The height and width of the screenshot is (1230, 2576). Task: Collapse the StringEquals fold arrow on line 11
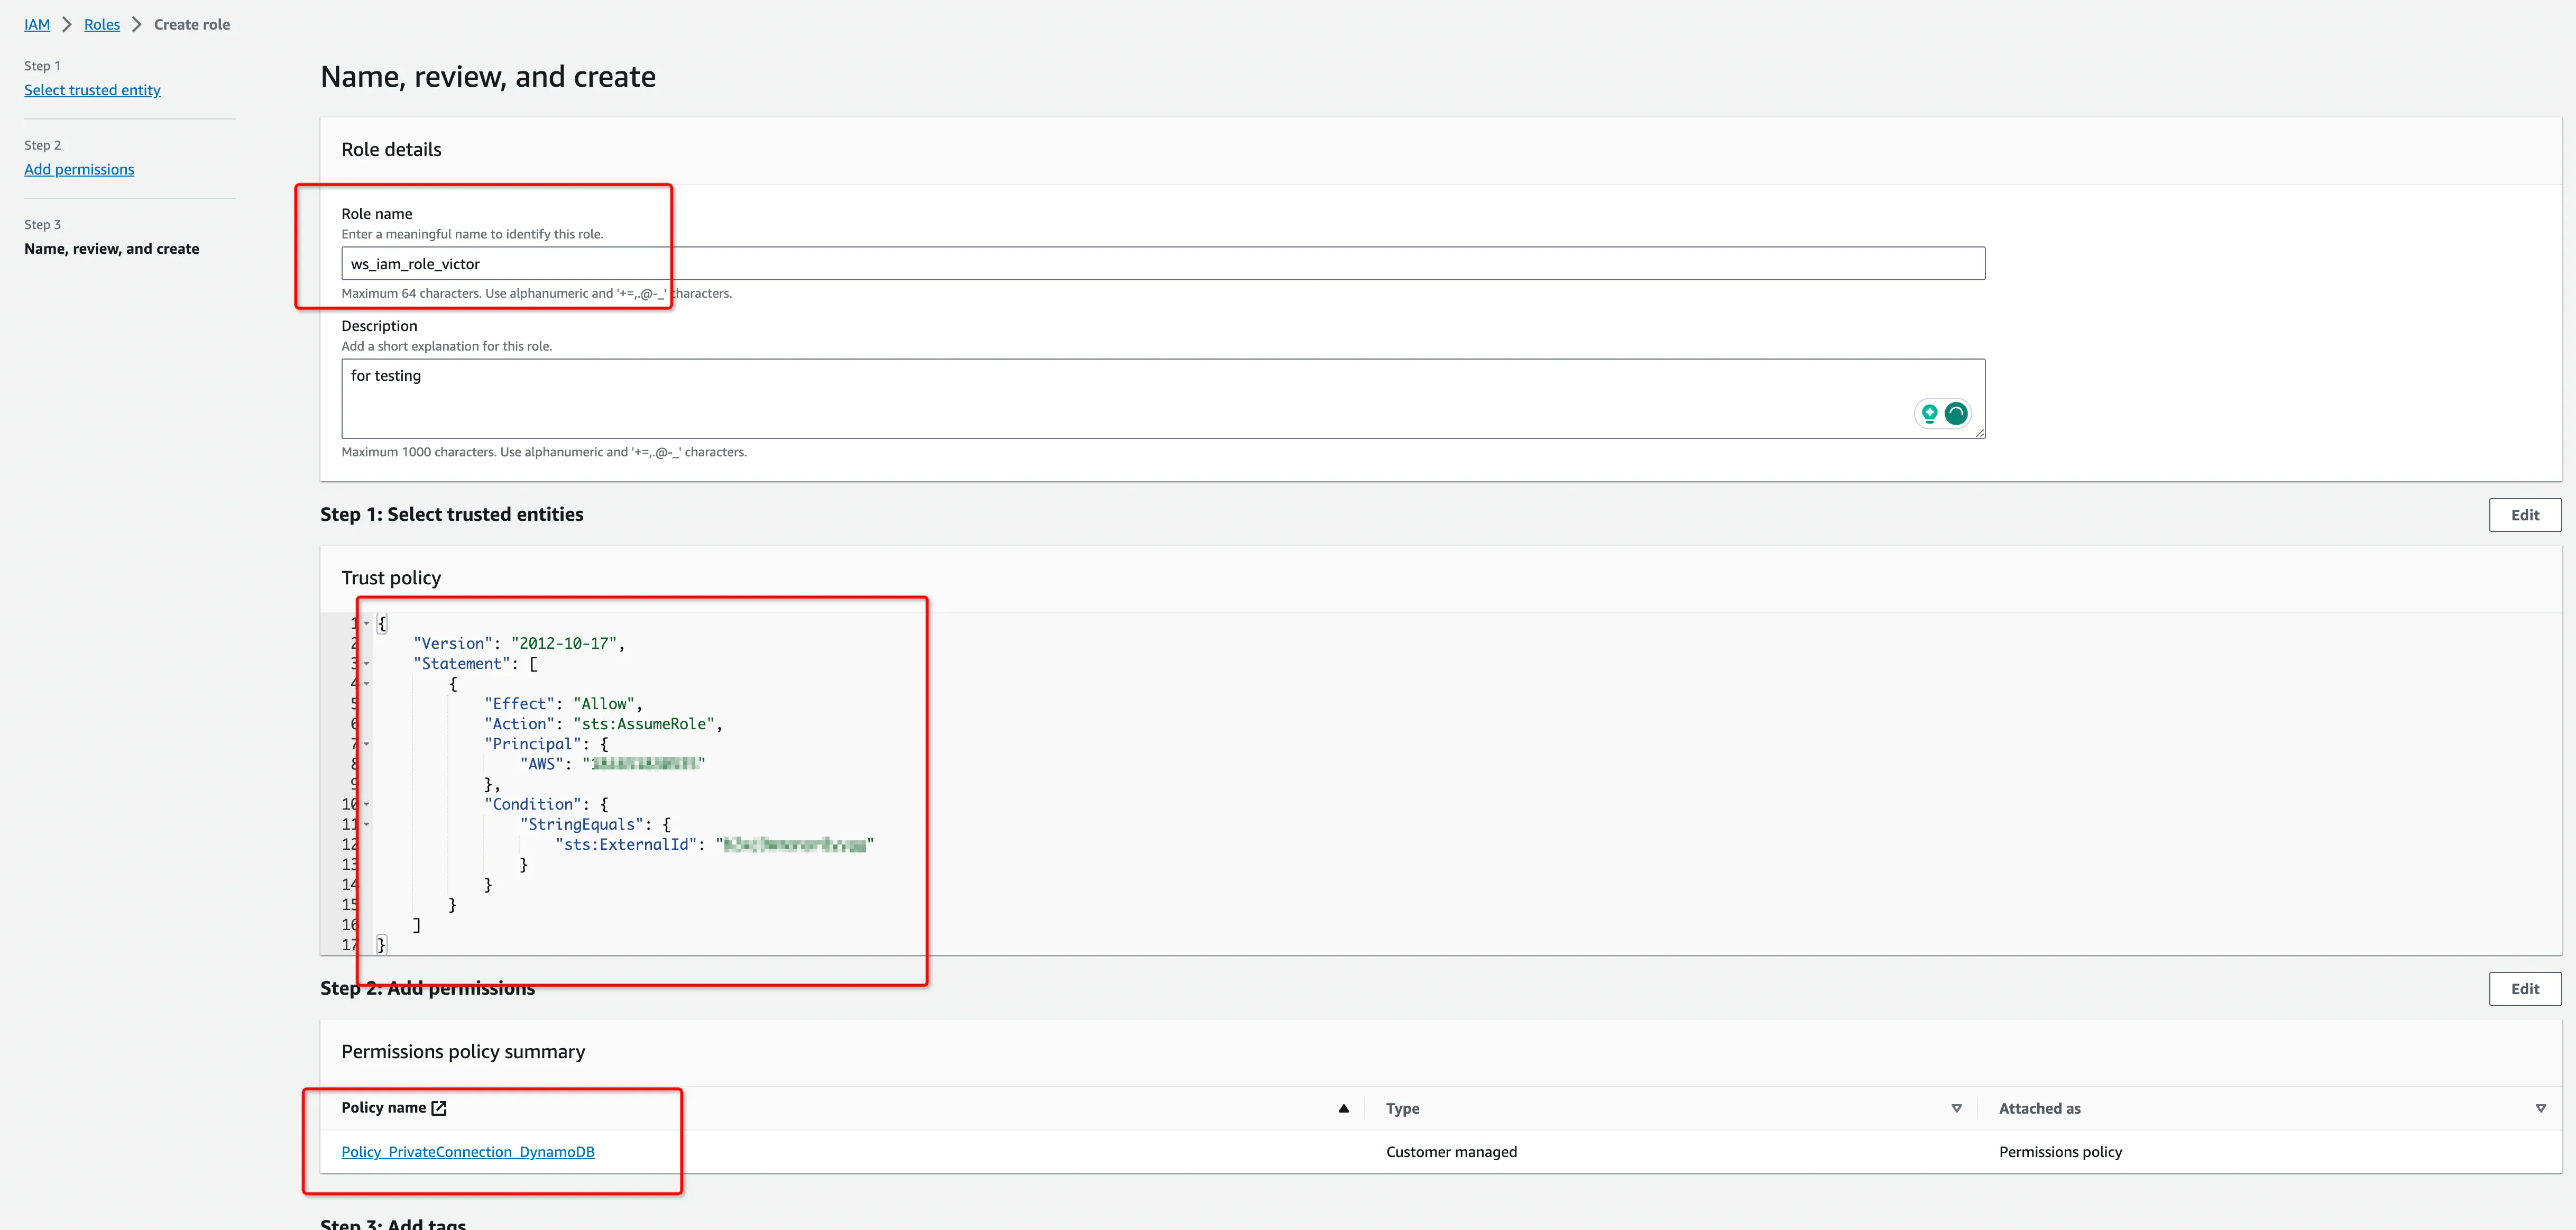coord(366,824)
